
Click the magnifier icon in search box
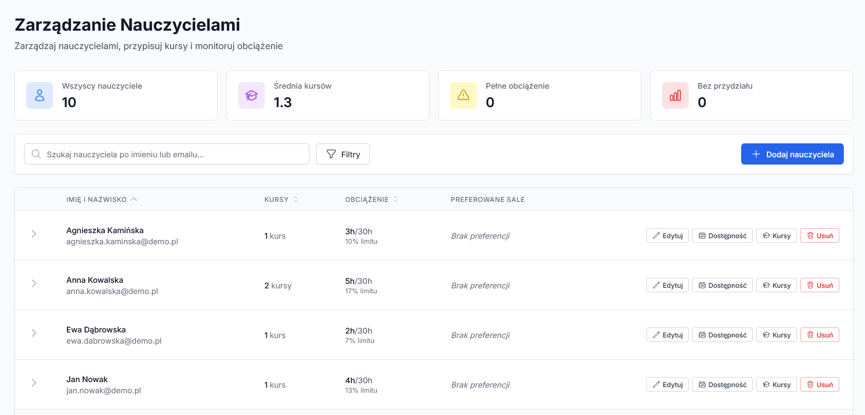click(x=36, y=154)
